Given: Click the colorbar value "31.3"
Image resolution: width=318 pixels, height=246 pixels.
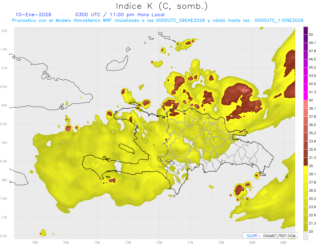Looking at the screenshot, I should pyautogui.click(x=312, y=158).
